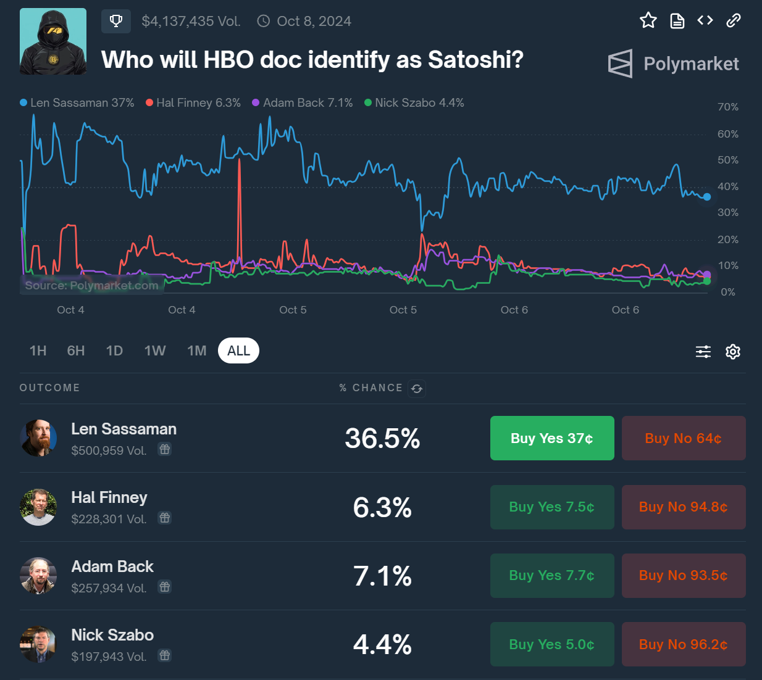The width and height of the screenshot is (762, 680).
Task: Click refresh icon beside % Chance
Action: [x=417, y=388]
